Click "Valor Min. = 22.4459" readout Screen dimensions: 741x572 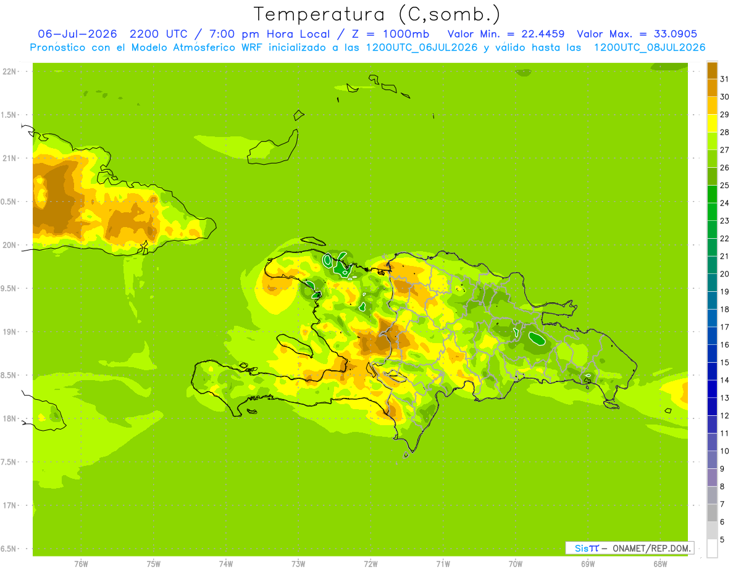pos(506,34)
